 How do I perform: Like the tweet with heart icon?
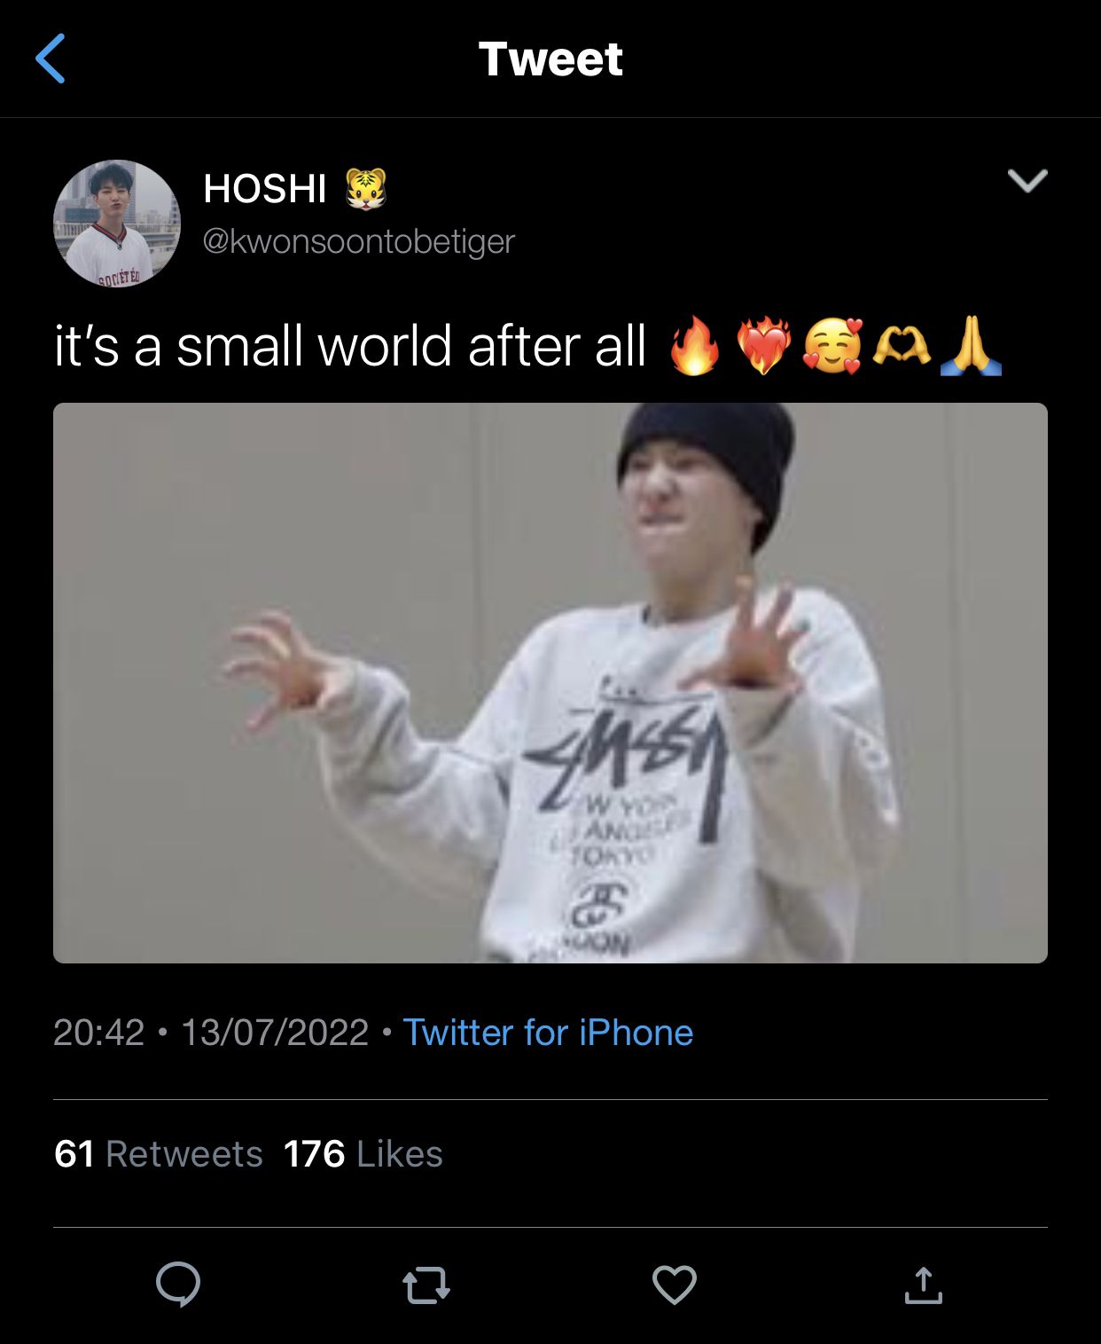[675, 1285]
